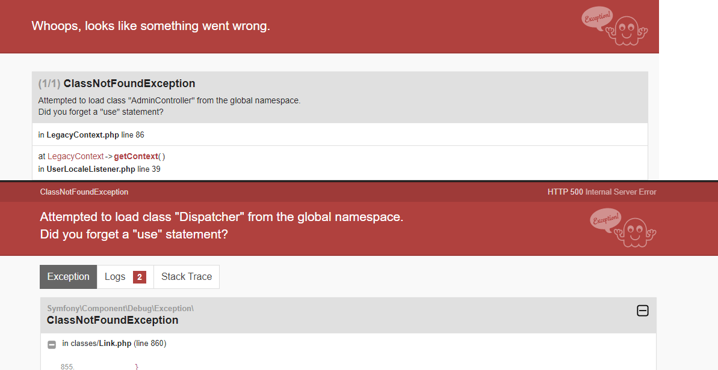
Task: Click the Link.php file name
Action: [x=116, y=343]
